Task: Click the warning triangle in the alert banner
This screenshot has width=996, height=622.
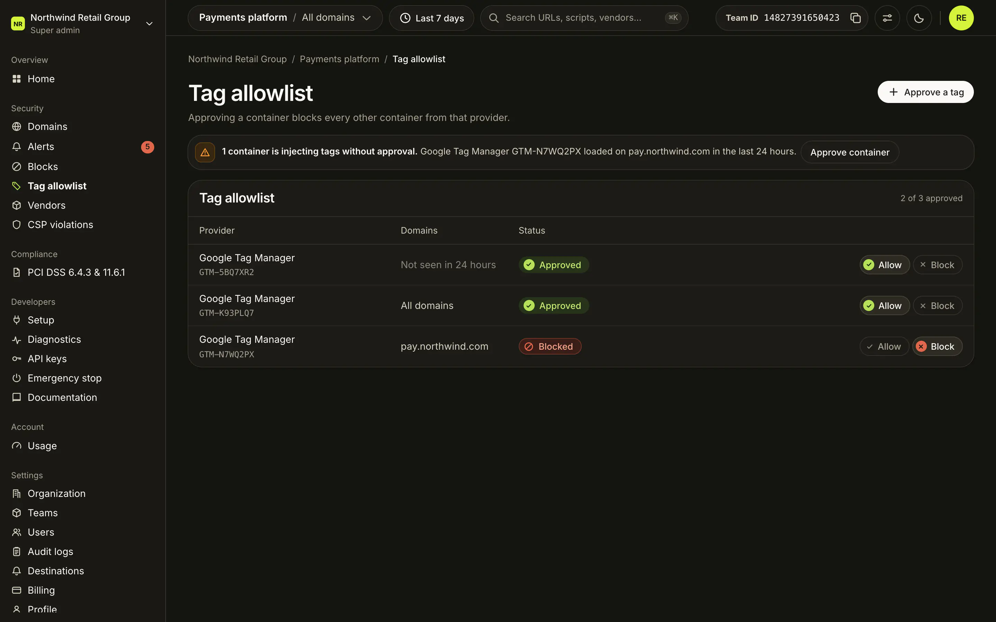Action: click(205, 152)
